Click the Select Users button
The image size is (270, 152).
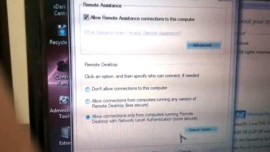pyautogui.click(x=201, y=130)
